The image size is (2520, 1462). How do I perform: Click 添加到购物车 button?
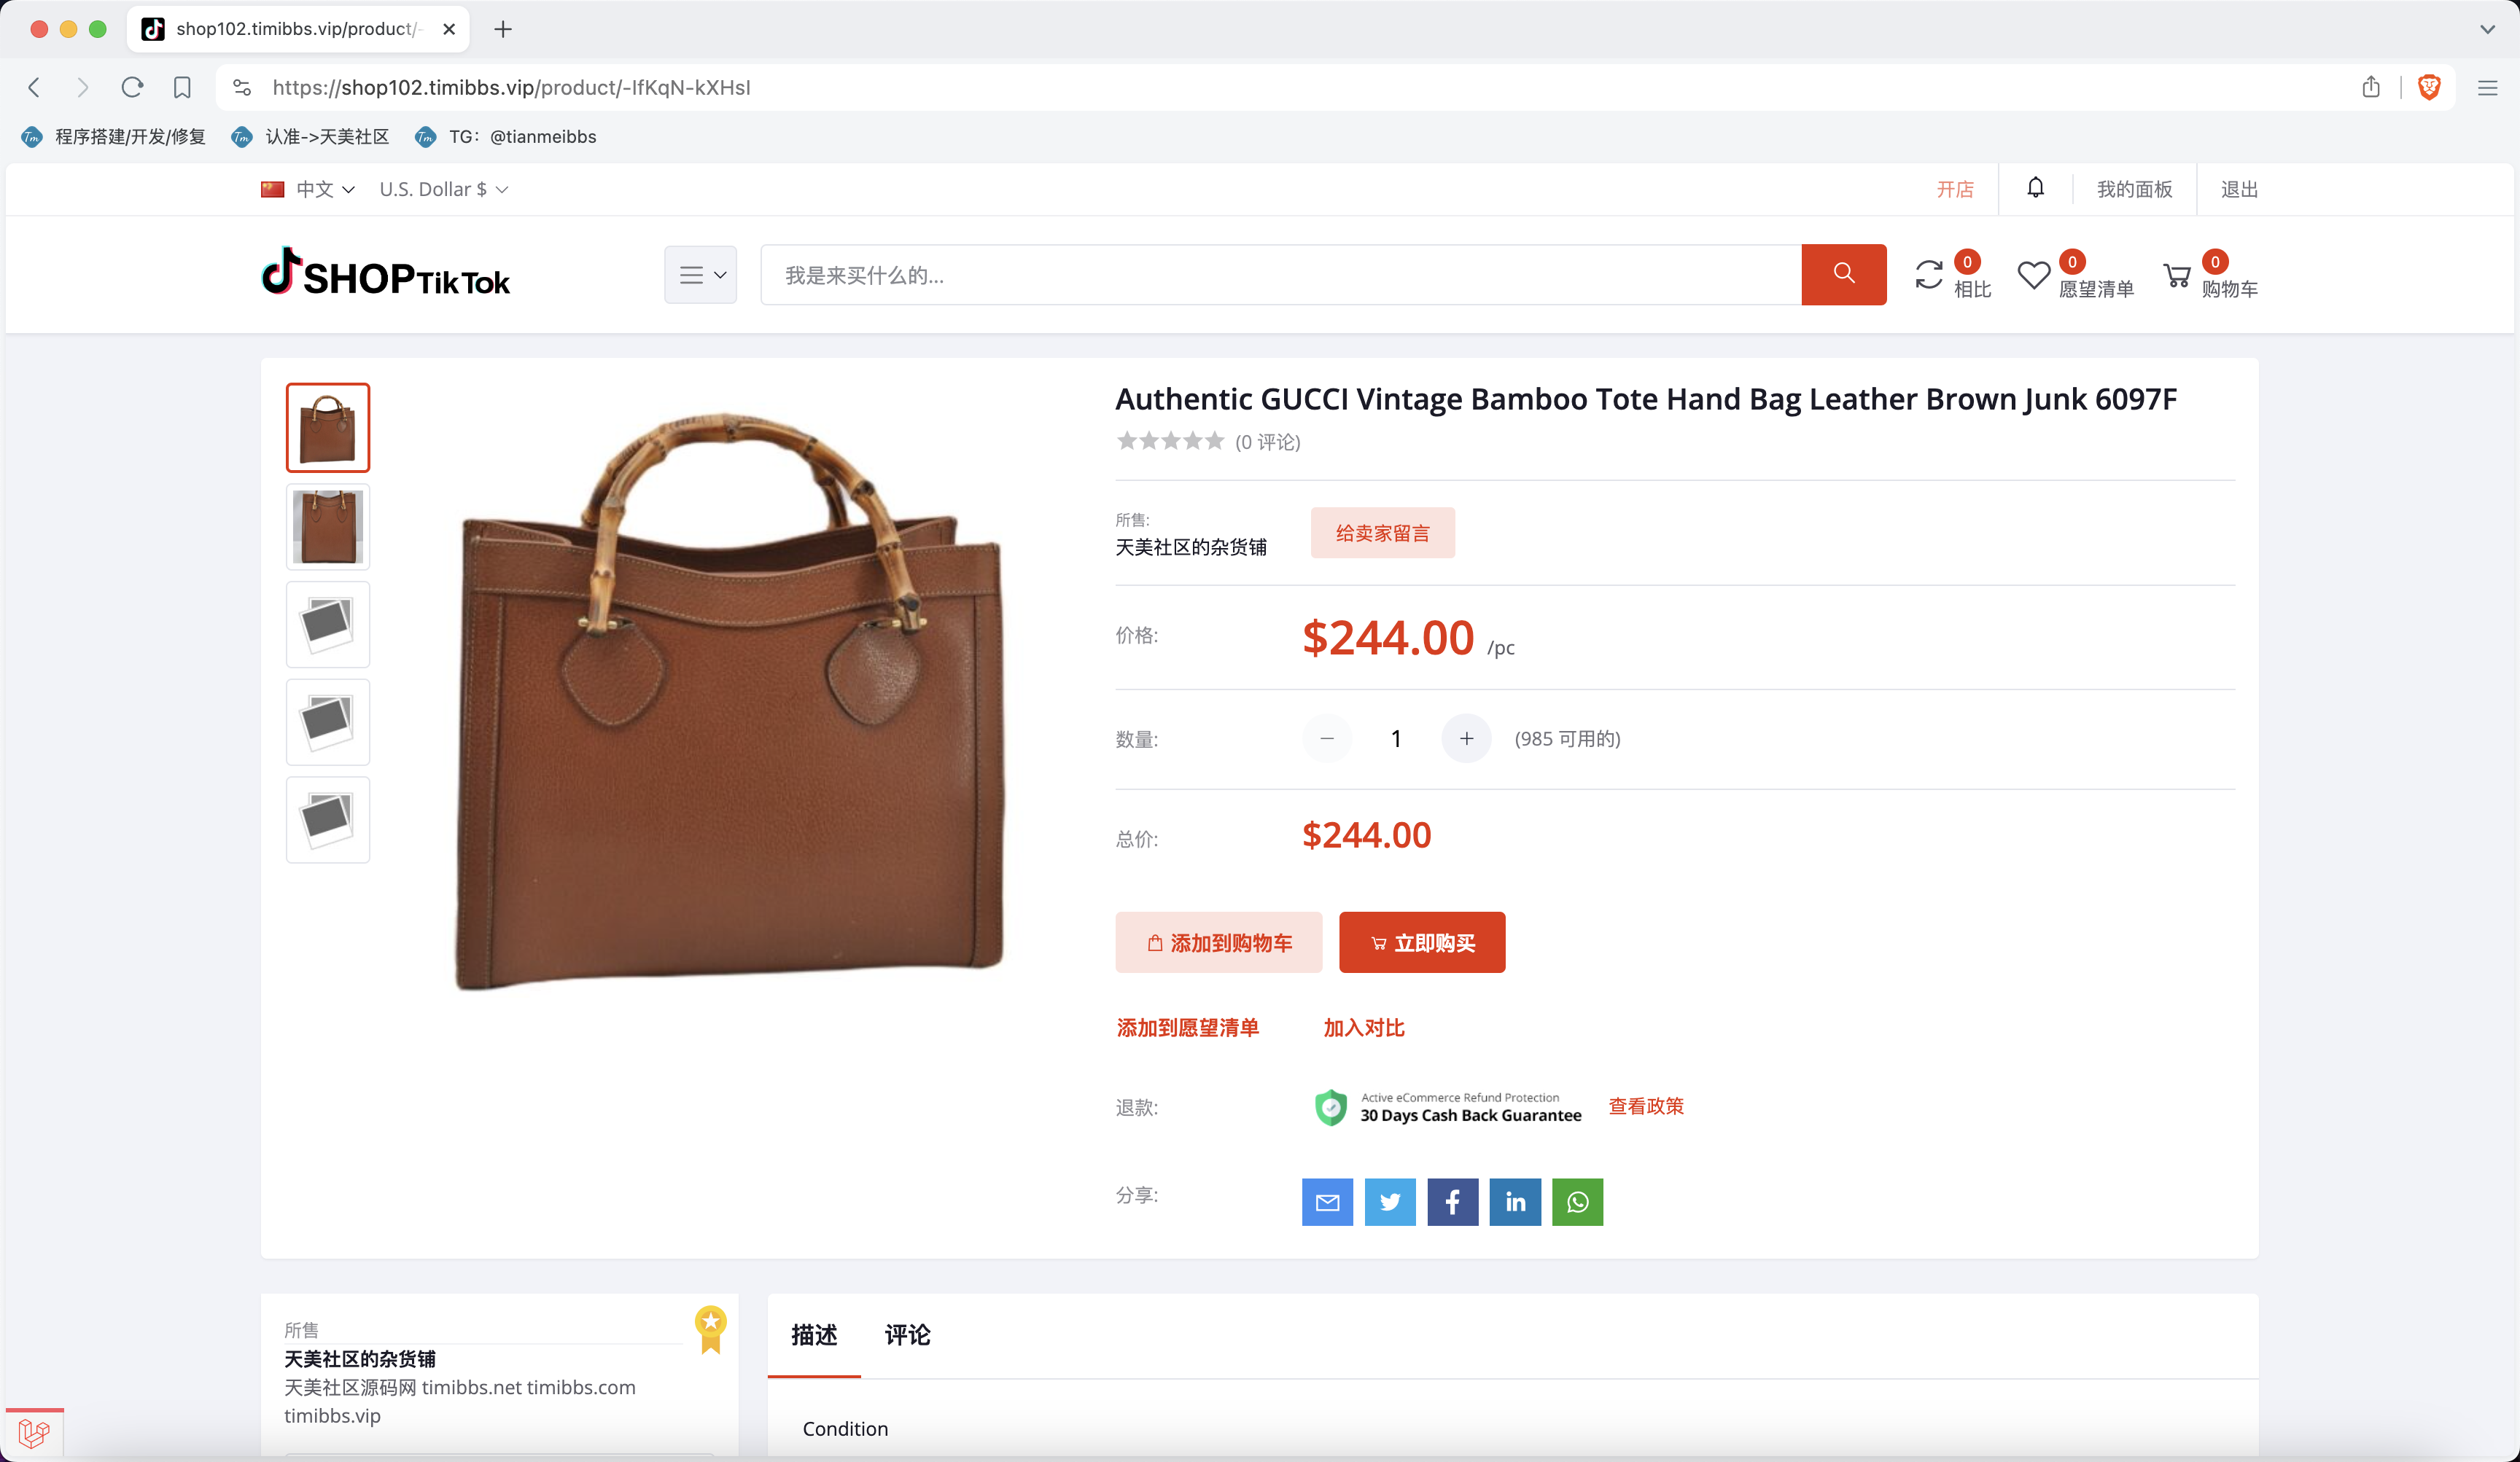1219,942
